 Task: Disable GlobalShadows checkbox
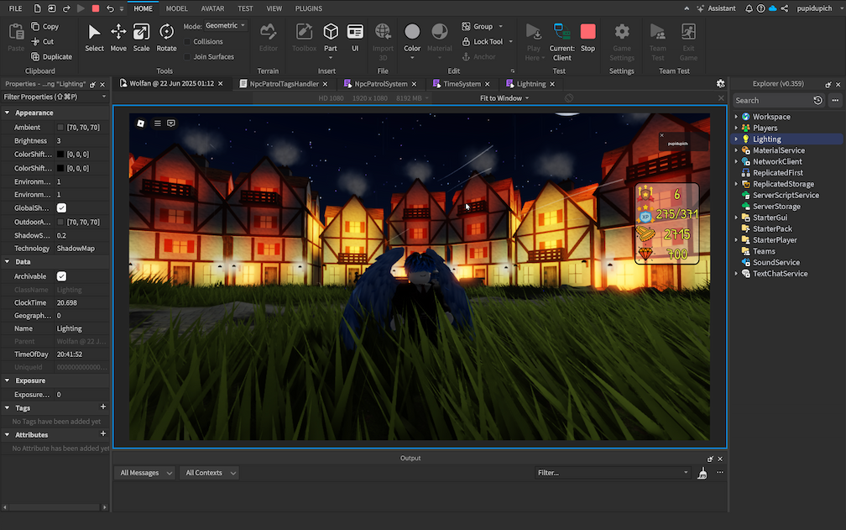61,207
